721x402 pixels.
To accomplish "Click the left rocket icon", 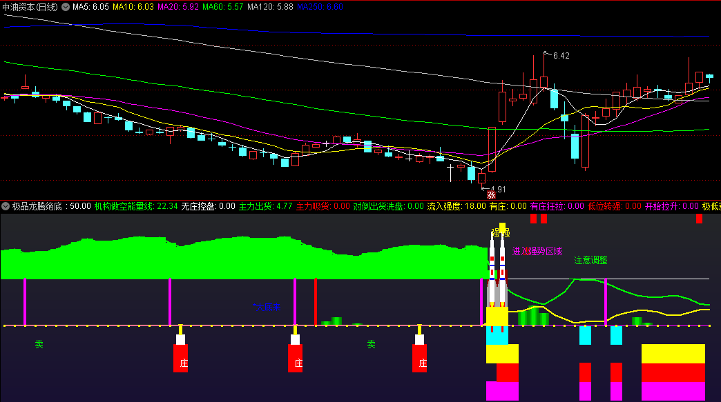I will (492, 271).
